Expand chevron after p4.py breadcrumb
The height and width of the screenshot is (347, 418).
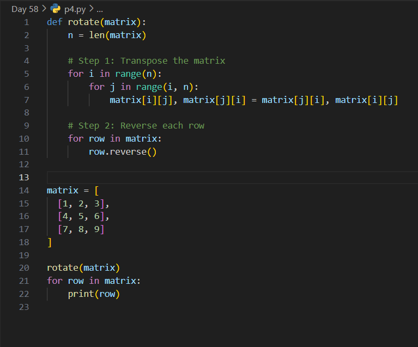92,9
